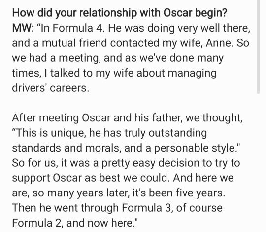Click the phrase 'standards and morals'
The image size is (266, 232).
(x=66, y=148)
